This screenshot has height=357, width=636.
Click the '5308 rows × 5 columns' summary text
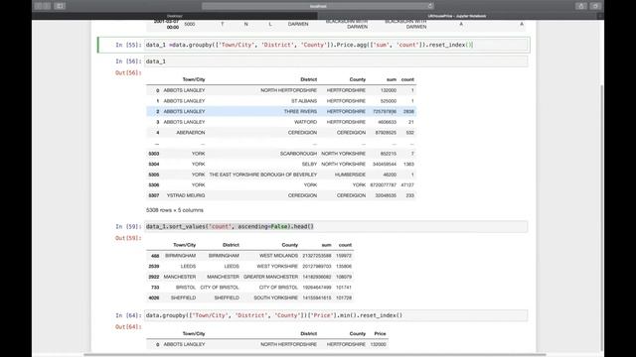point(175,210)
